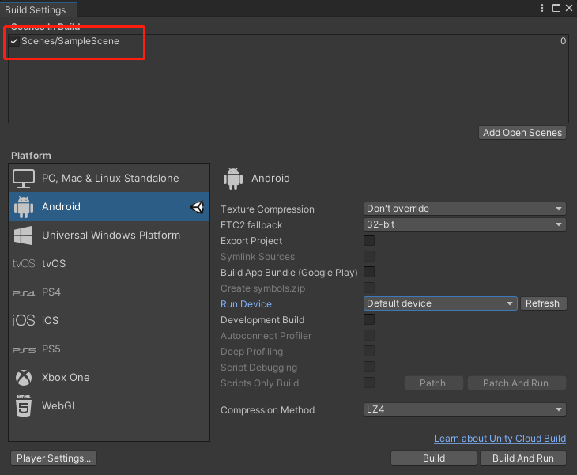Viewport: 577px width, 475px height.
Task: Click the WebGL HTML5 icon
Action: pos(24,405)
